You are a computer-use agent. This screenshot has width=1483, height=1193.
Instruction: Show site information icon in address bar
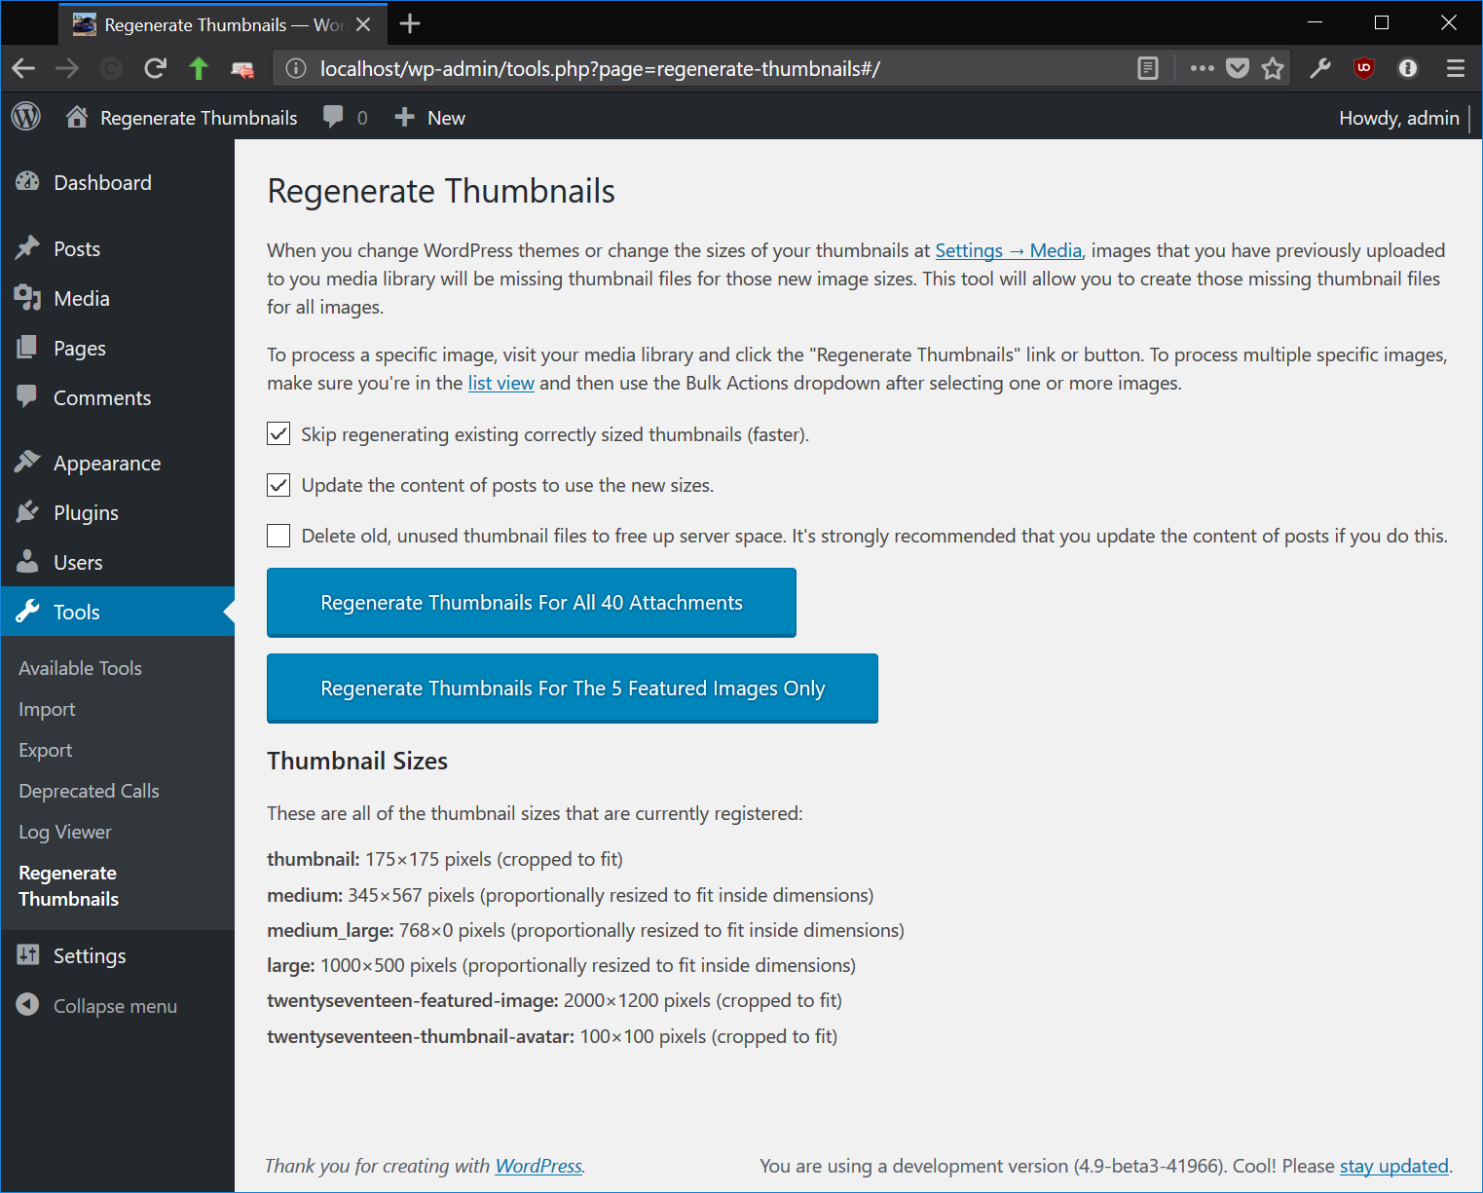click(x=296, y=68)
